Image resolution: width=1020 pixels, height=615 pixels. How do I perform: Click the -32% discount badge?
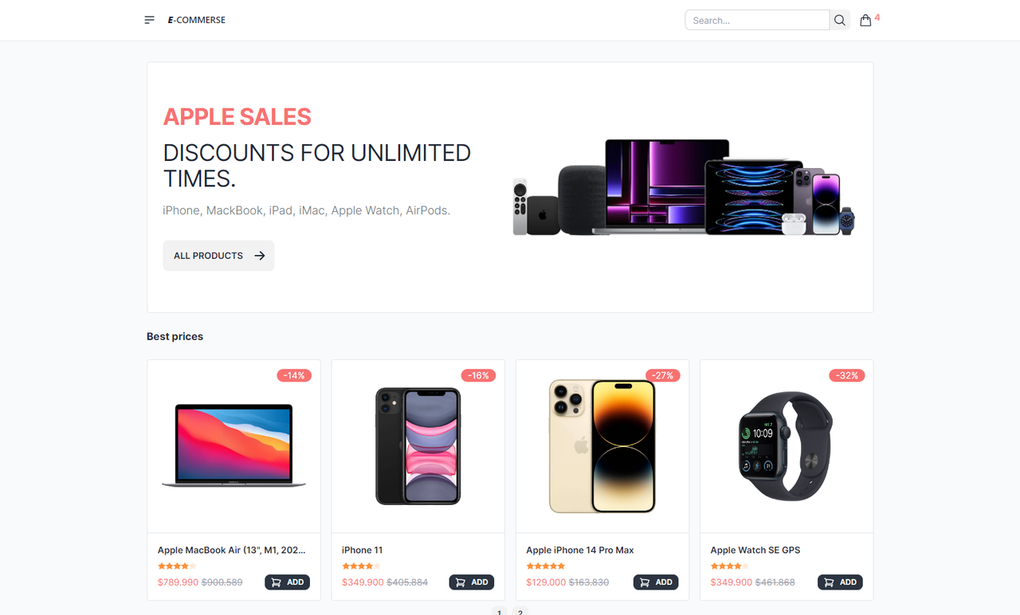point(846,375)
